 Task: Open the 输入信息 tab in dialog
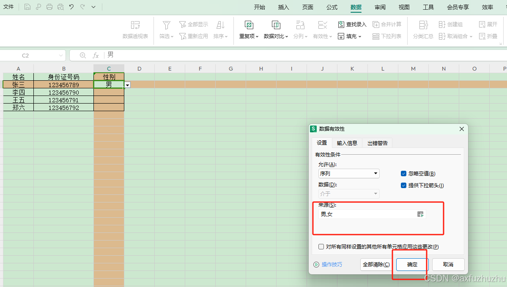point(347,143)
